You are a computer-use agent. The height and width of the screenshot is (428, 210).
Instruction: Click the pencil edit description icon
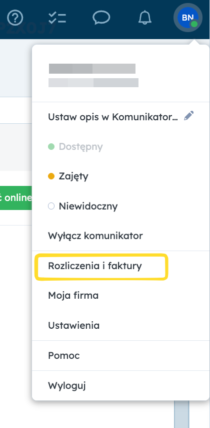(189, 116)
